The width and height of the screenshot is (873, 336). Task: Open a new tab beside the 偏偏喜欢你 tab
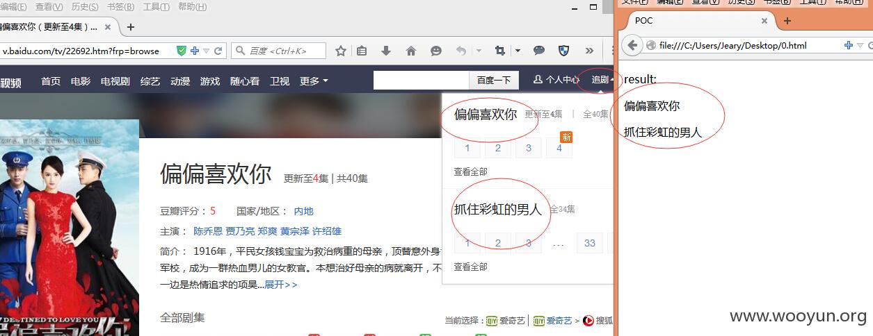click(x=130, y=27)
